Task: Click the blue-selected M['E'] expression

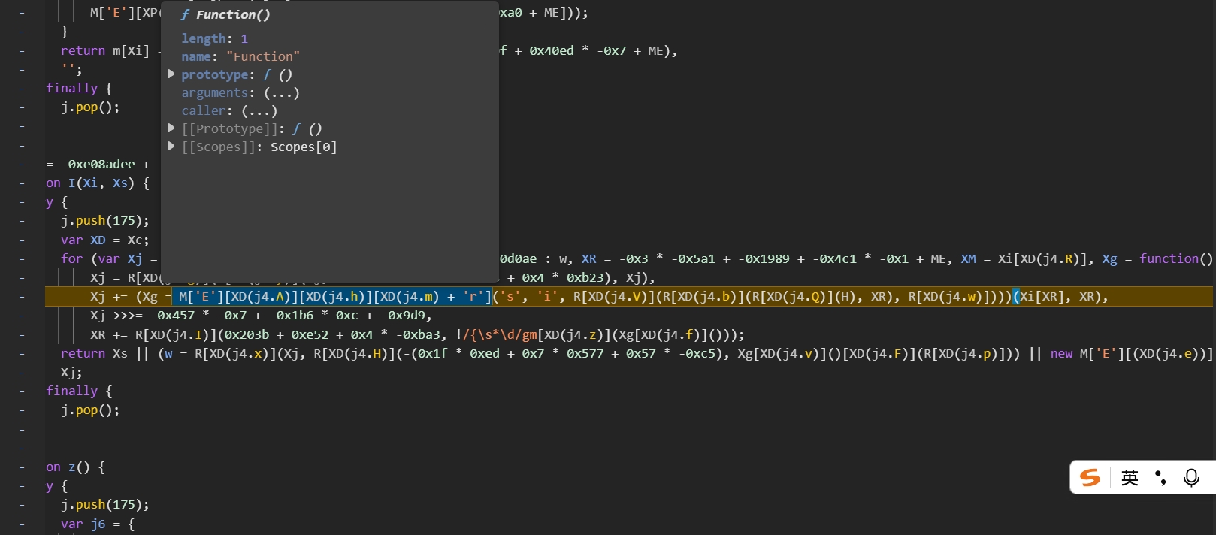Action: (331, 297)
